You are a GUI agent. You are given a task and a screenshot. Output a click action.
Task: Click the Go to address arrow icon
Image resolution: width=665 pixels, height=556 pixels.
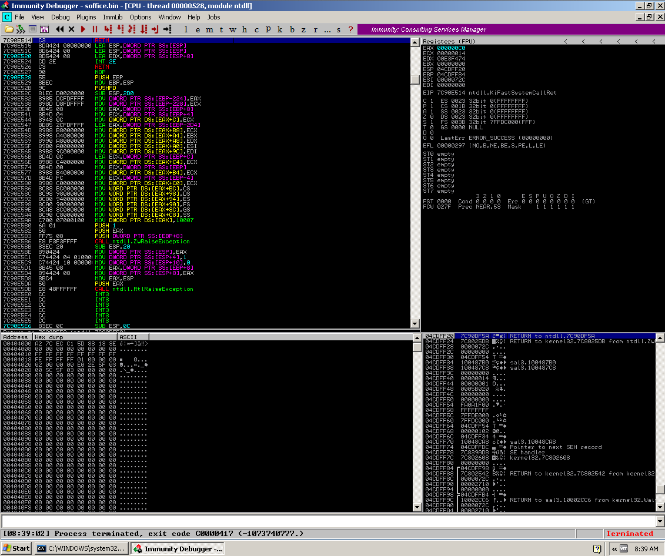tap(168, 29)
